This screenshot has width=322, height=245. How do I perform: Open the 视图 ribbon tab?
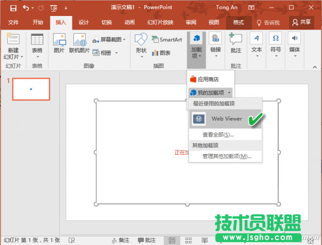point(214,22)
